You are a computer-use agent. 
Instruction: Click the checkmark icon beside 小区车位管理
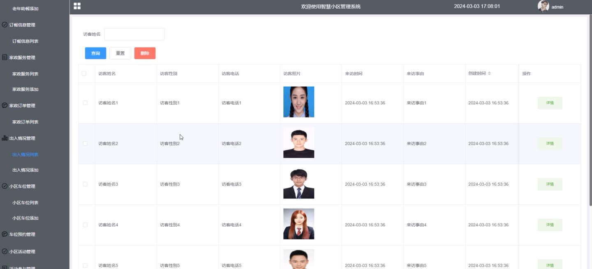(x=5, y=186)
